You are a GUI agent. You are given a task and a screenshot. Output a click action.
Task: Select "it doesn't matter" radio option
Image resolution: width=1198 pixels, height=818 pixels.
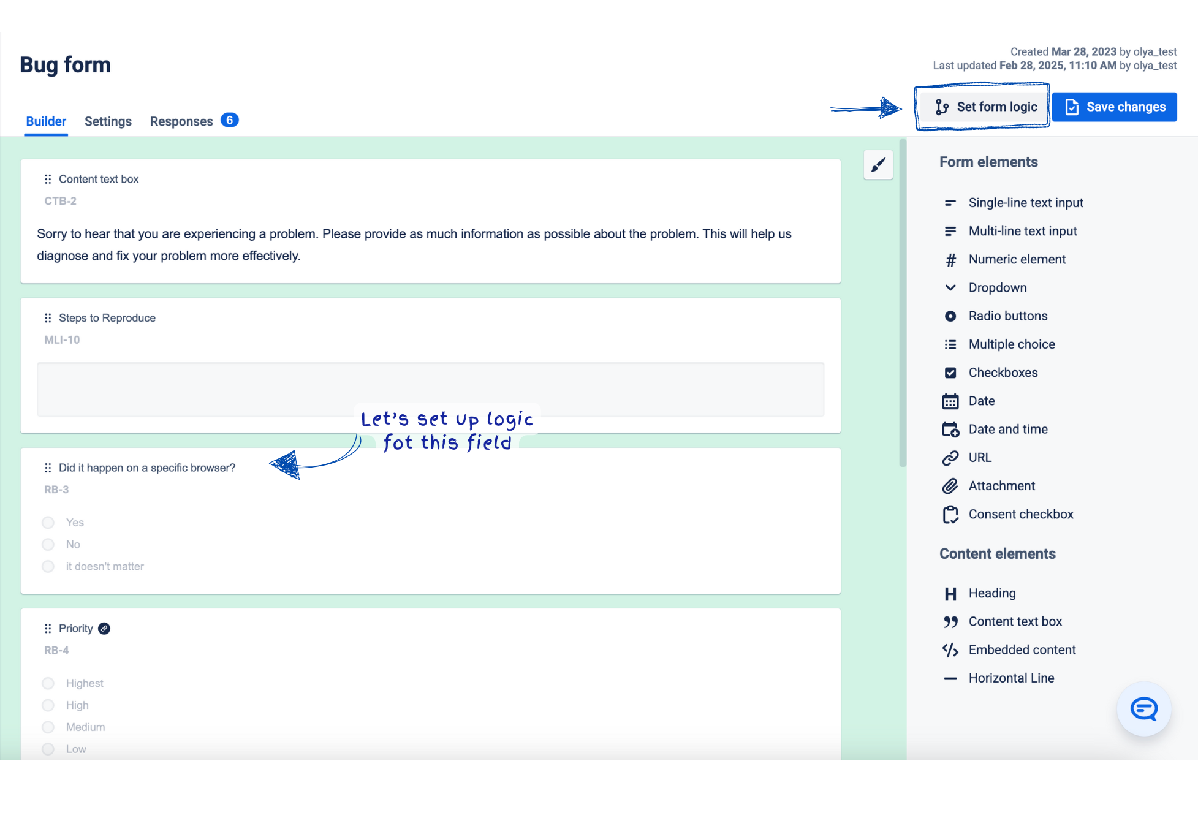coord(48,567)
